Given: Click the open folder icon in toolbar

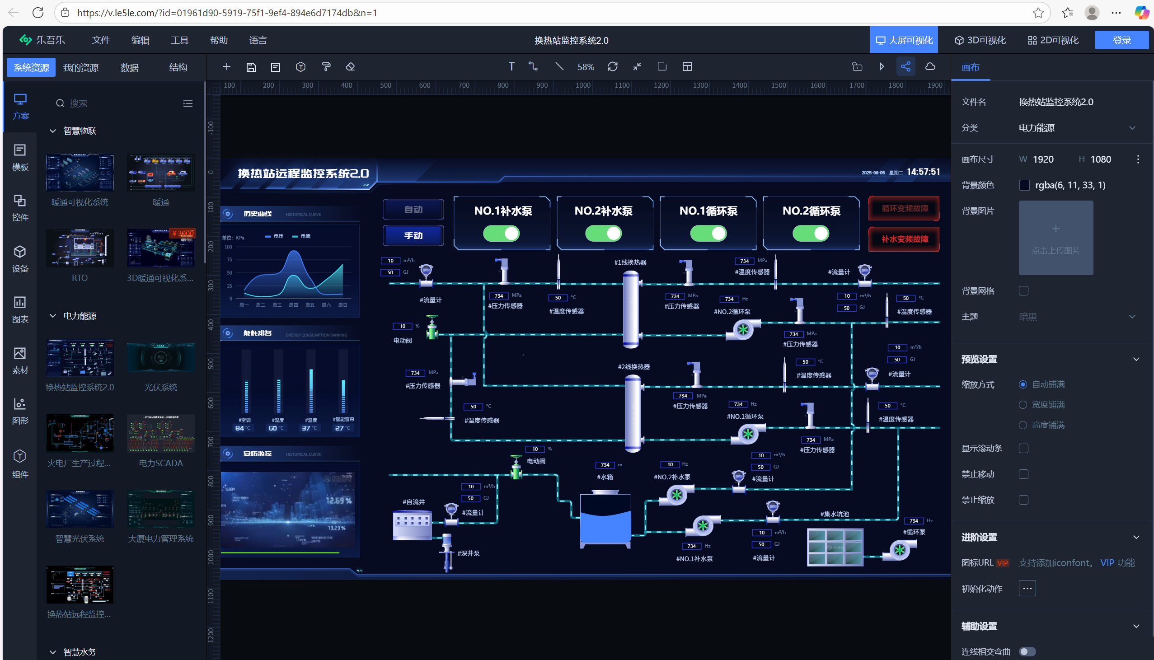Looking at the screenshot, I should 857,67.
